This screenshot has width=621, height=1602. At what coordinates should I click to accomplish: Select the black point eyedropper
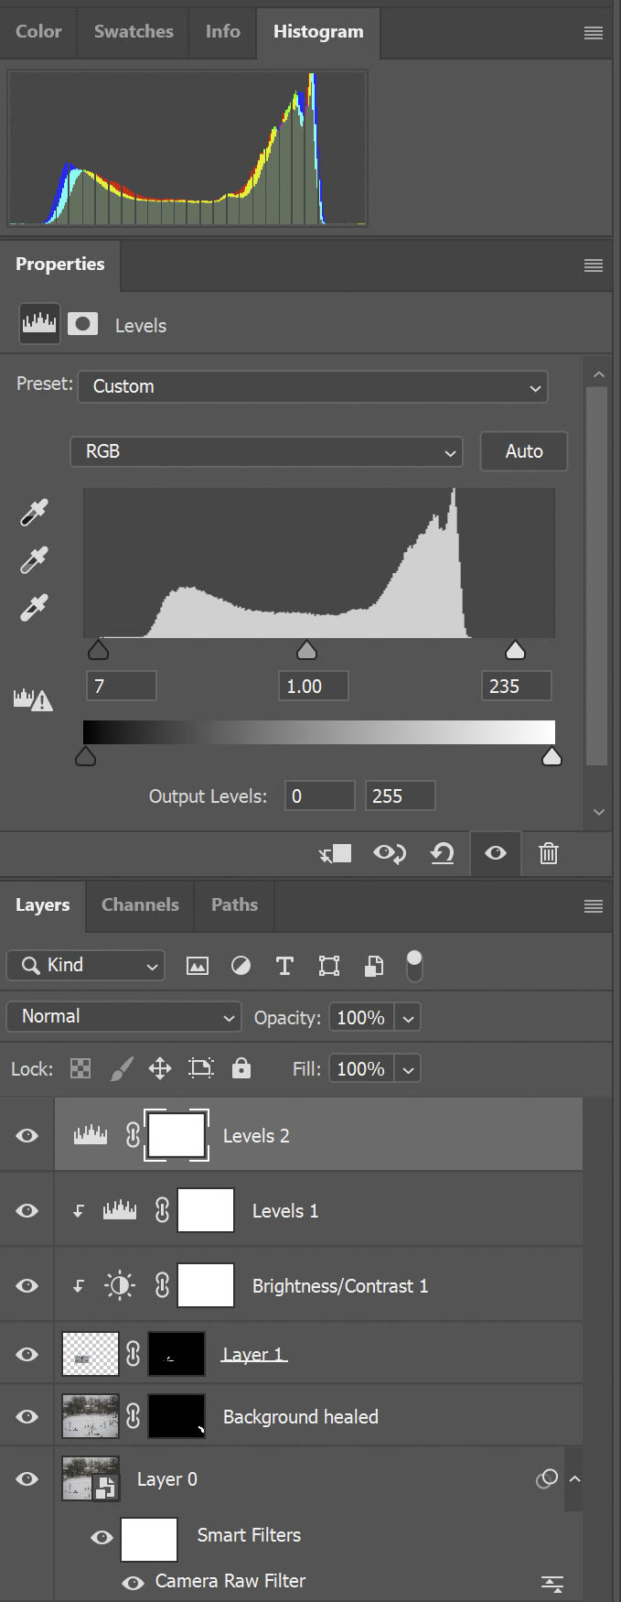pos(34,513)
